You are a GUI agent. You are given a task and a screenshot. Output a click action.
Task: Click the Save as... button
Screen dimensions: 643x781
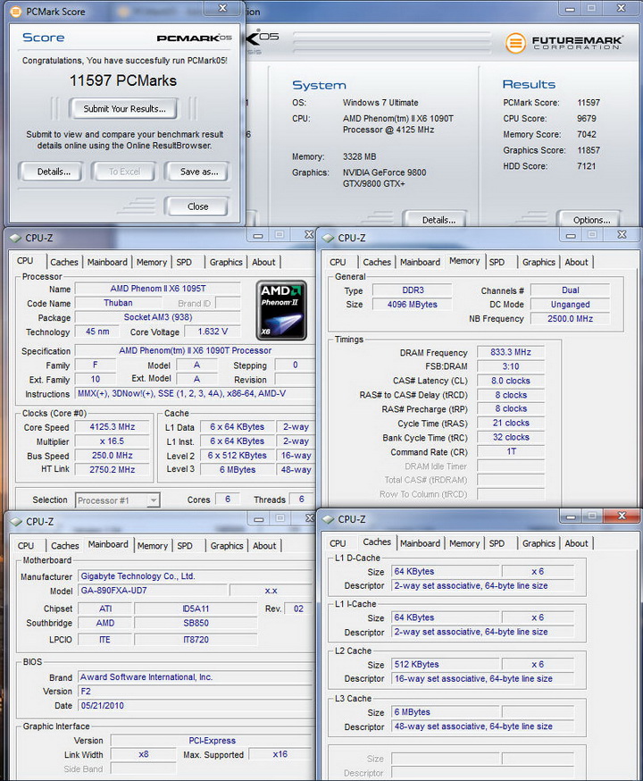pyautogui.click(x=198, y=172)
